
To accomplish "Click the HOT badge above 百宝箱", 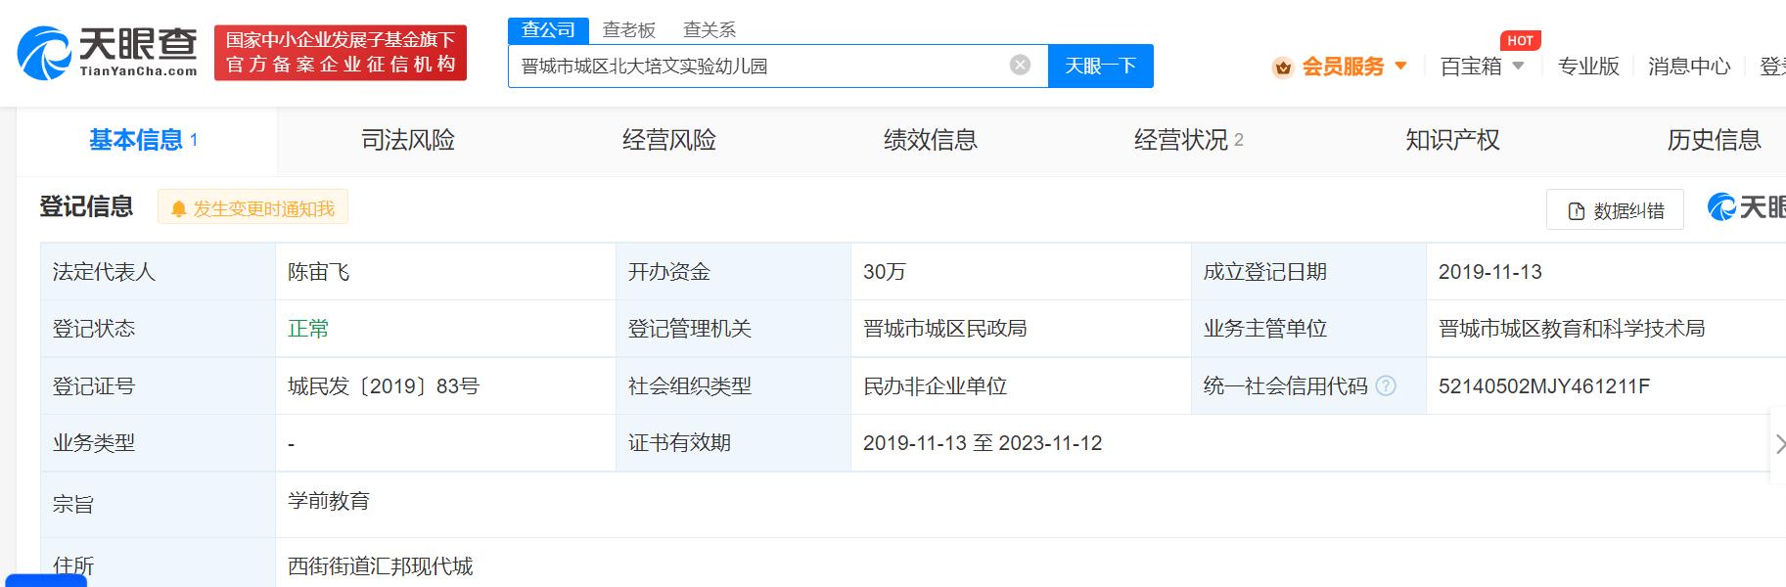I will point(1520,40).
